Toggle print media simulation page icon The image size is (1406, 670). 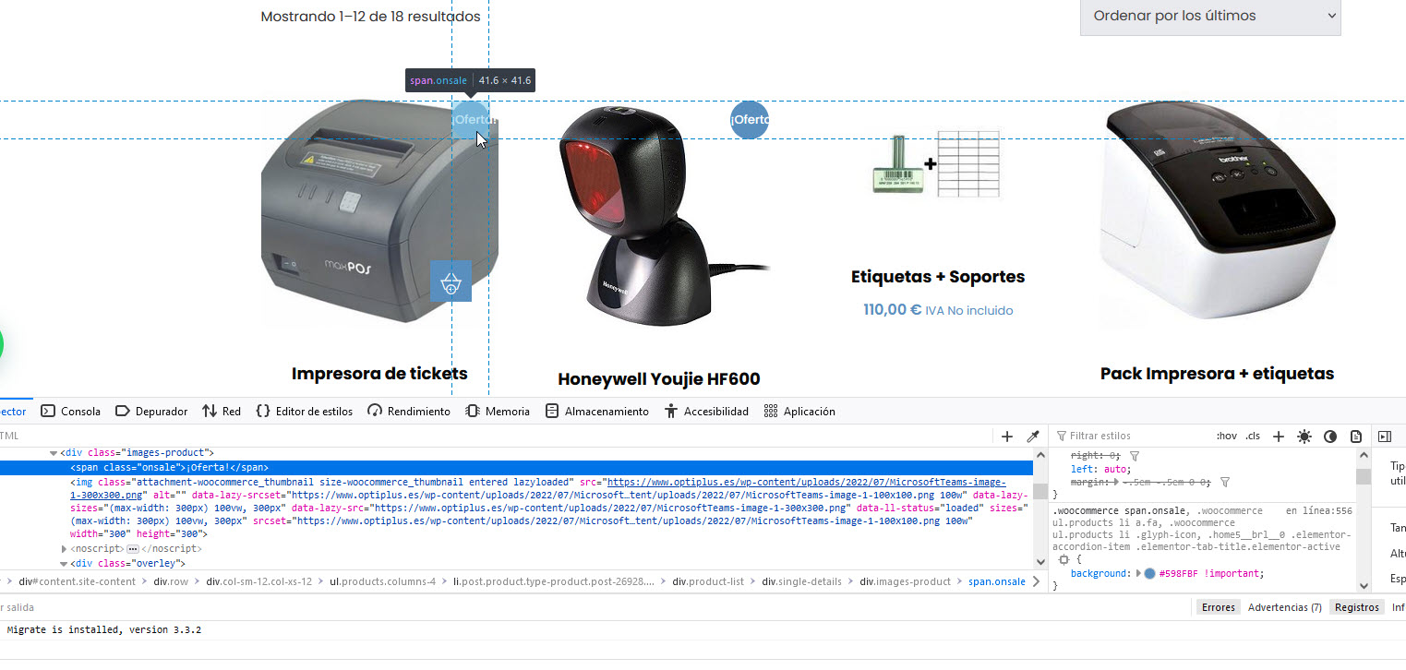1356,436
